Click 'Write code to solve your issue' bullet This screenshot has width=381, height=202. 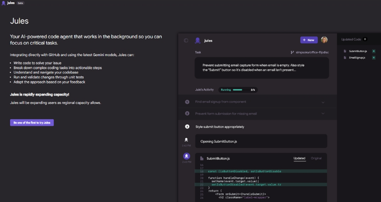37,63
